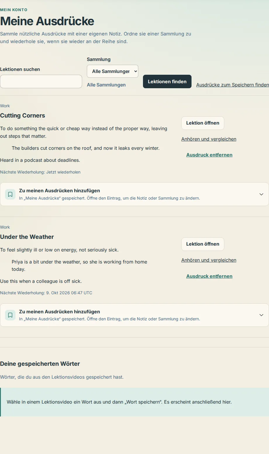Click the Lektionen finden button
The width and height of the screenshot is (269, 454).
pos(167,81)
